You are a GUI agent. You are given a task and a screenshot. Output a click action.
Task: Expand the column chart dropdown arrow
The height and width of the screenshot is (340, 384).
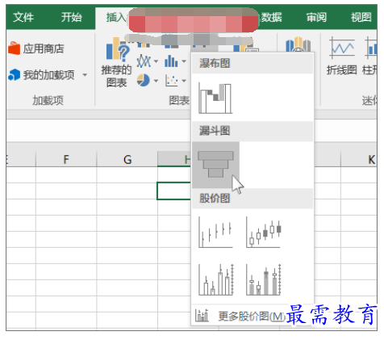point(184,61)
